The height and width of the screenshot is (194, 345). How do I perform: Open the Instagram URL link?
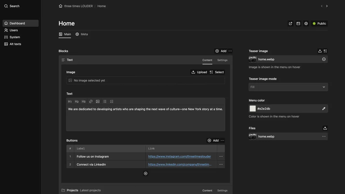[x=180, y=157]
